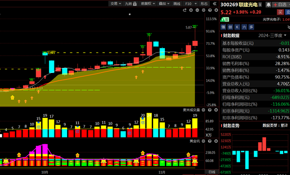Click the 财务走势 section header
Screen dimensions: 290x175
point(231,126)
